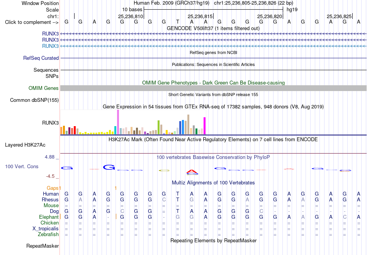The width and height of the screenshot is (367, 255).
Task: Open Common dbSNP(155) track label
Action: tap(34, 100)
